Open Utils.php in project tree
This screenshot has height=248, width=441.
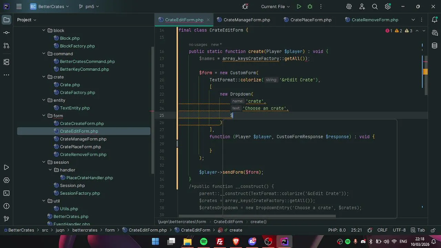[x=69, y=209]
